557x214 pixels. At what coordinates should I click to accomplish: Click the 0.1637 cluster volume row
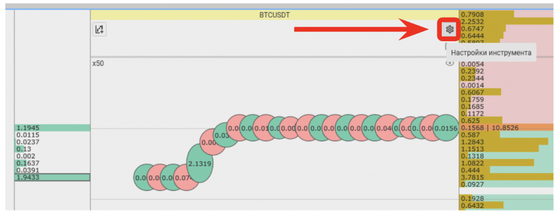pyautogui.click(x=52, y=163)
